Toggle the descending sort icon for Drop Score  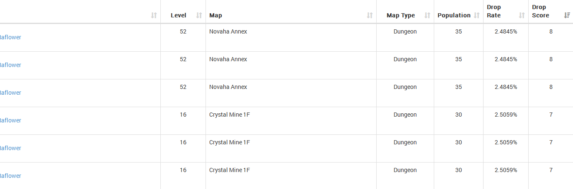point(567,15)
